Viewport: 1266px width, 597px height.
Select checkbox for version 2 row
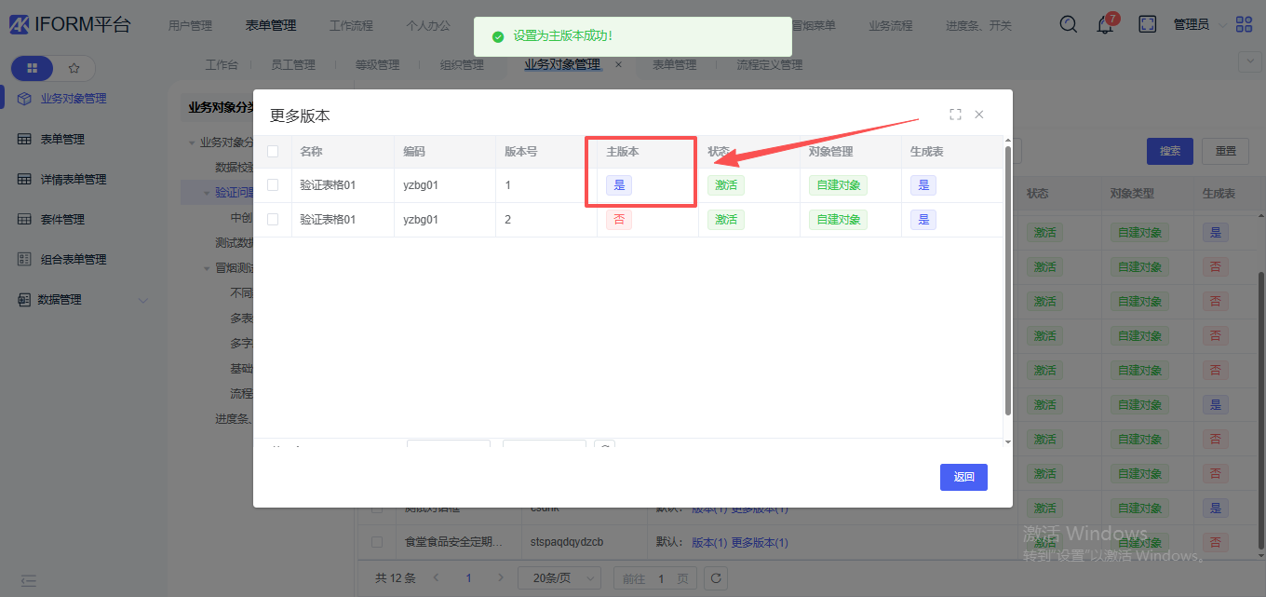pyautogui.click(x=273, y=220)
